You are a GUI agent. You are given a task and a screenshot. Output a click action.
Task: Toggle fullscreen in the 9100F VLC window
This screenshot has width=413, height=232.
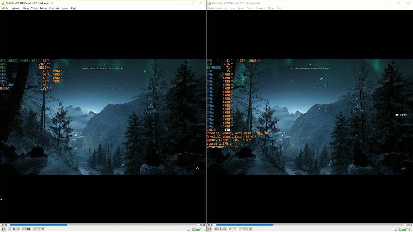tap(24, 229)
